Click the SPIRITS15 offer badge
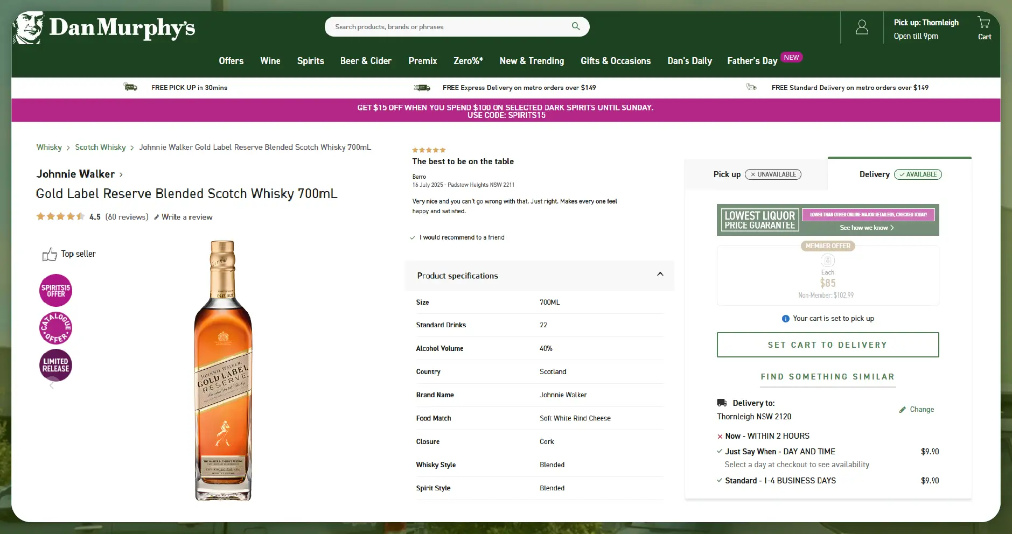 pyautogui.click(x=55, y=291)
